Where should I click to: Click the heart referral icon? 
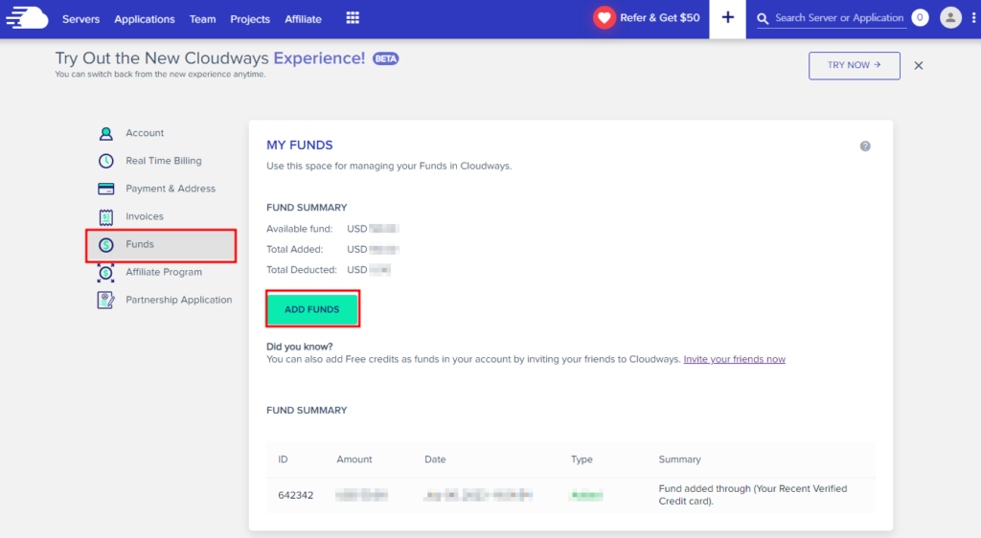pos(604,18)
